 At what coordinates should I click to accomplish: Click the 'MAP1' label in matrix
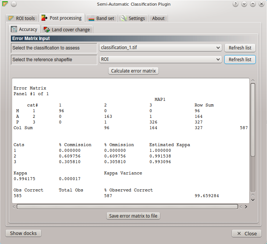160,99
